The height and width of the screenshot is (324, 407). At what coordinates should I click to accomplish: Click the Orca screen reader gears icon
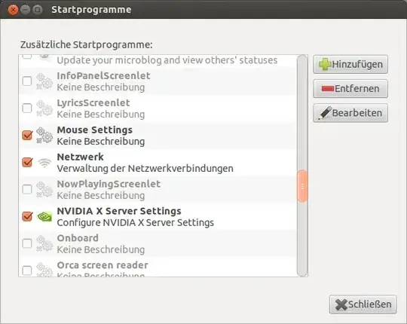pyautogui.click(x=44, y=270)
